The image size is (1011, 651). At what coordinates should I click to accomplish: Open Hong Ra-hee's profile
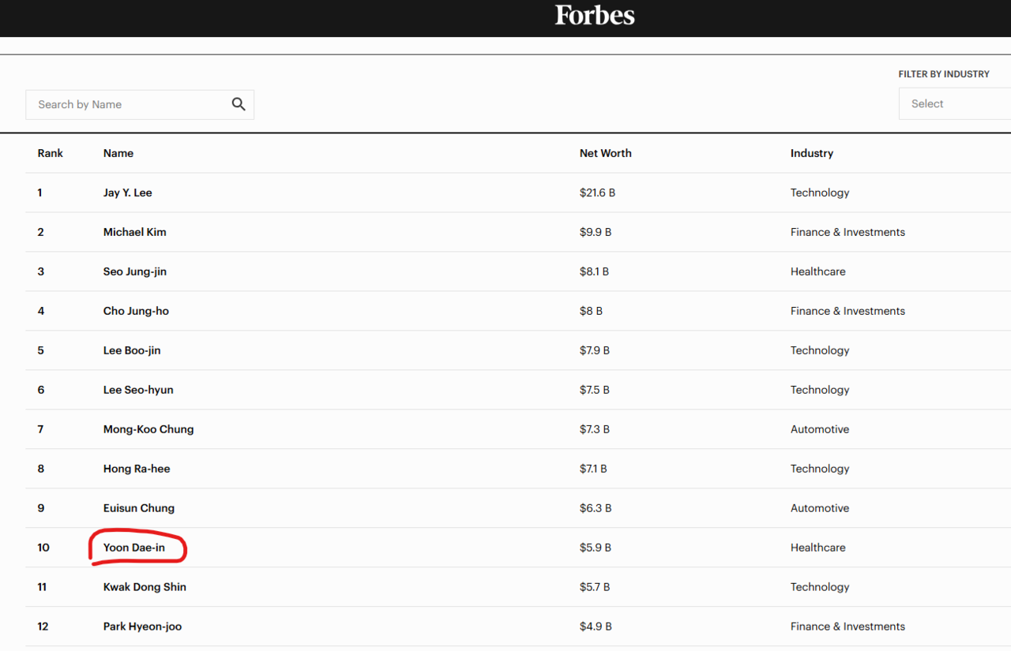pos(137,469)
